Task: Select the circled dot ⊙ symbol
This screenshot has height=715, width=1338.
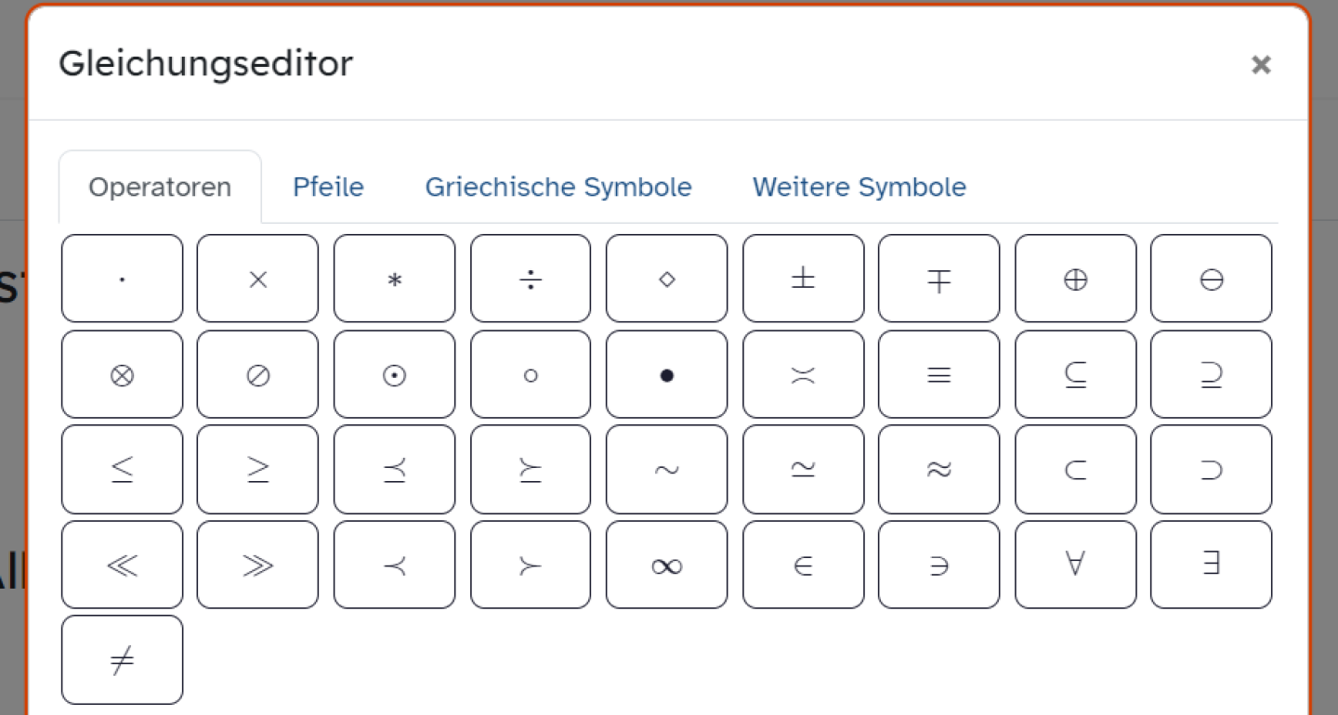Action: click(394, 373)
